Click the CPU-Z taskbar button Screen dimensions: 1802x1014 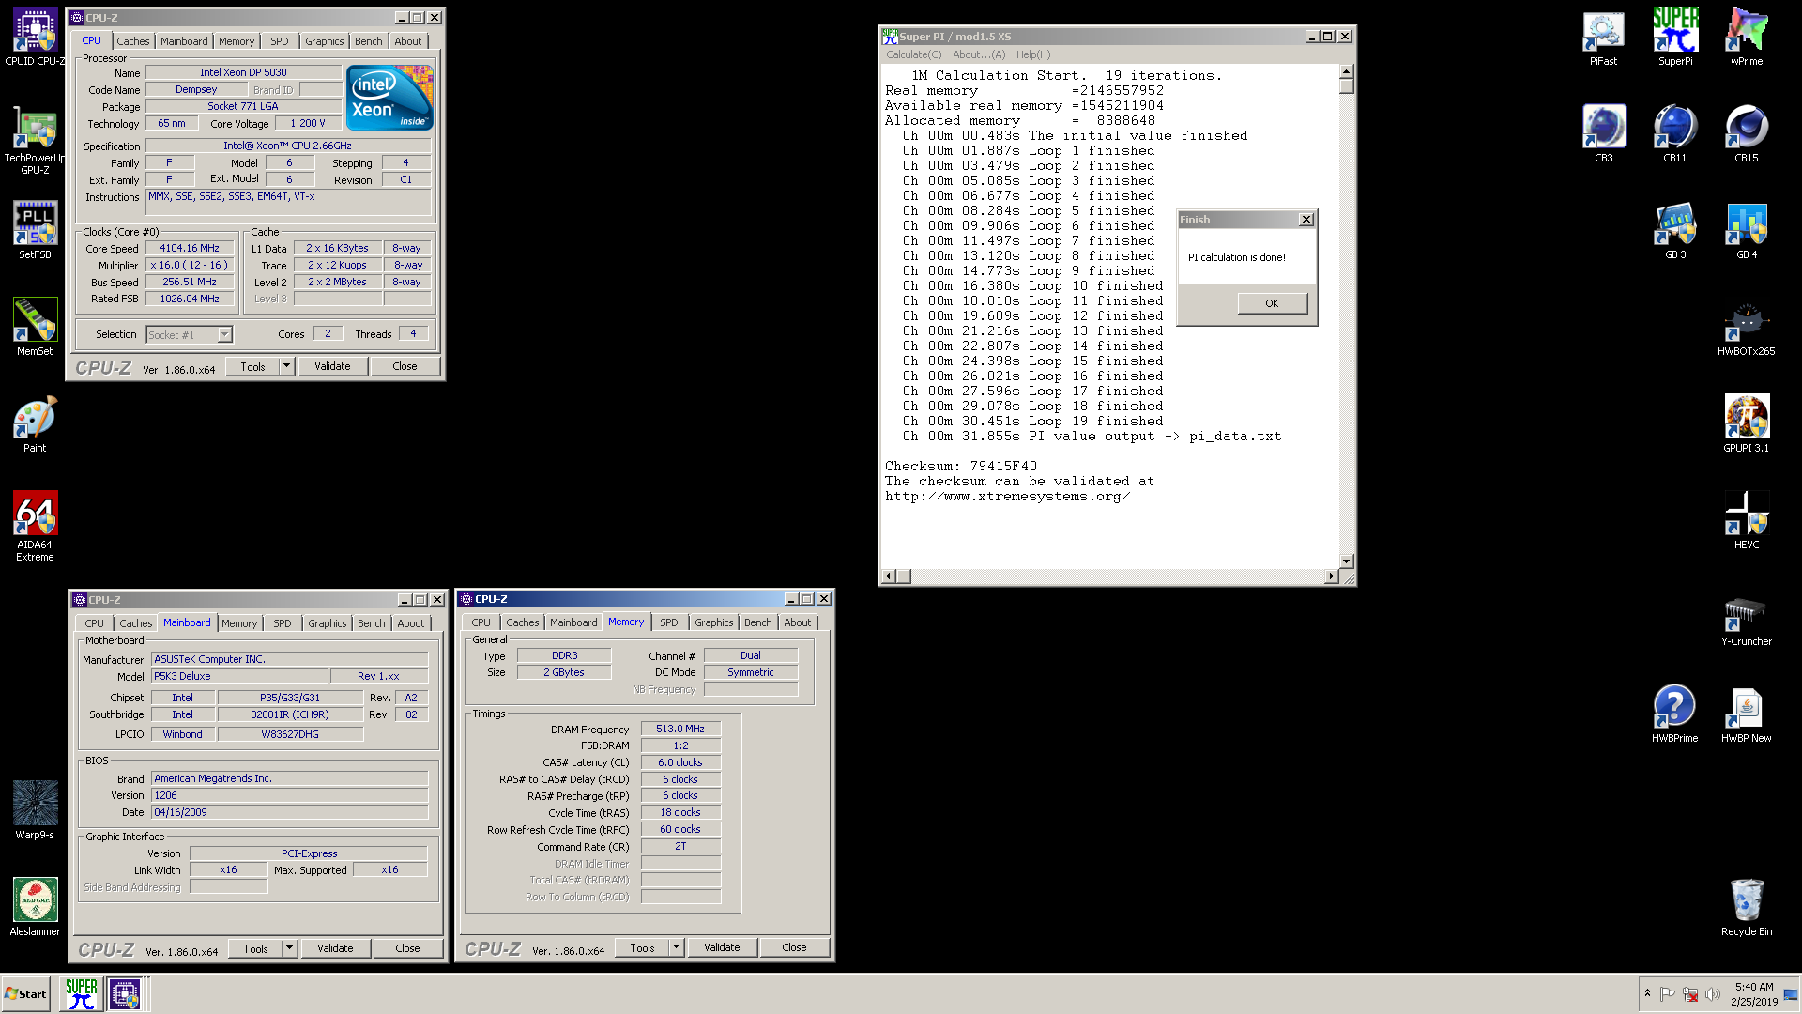coord(125,993)
